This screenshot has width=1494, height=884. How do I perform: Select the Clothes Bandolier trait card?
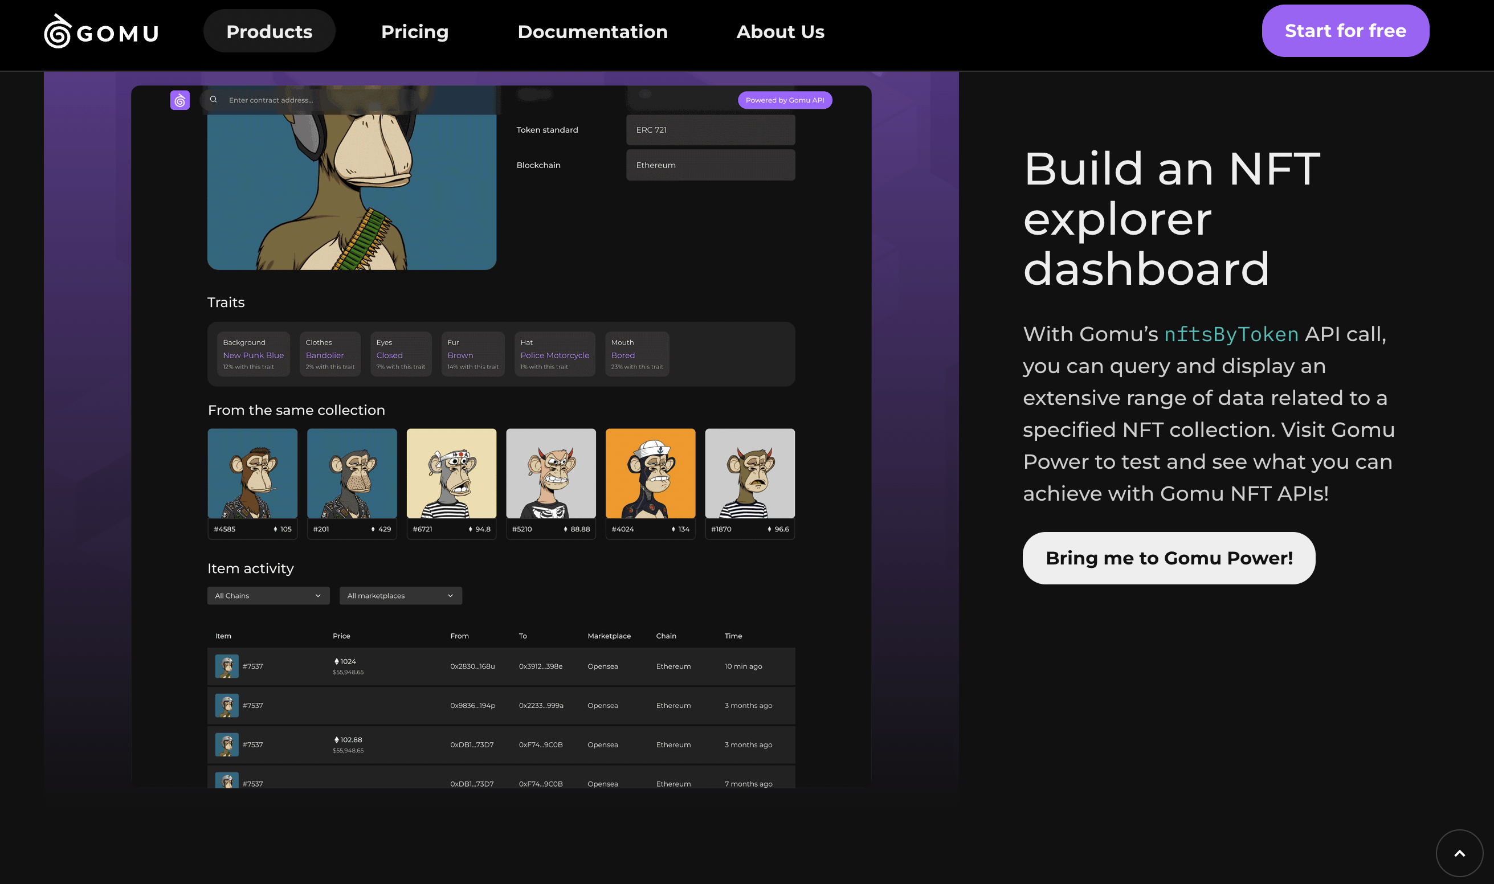(x=330, y=354)
